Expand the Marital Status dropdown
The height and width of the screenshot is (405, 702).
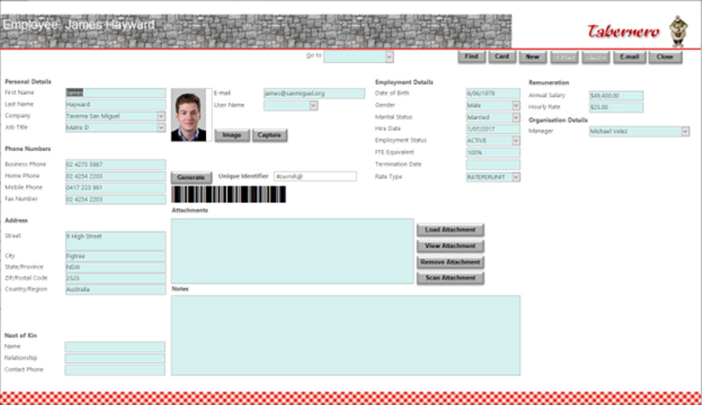tap(516, 118)
